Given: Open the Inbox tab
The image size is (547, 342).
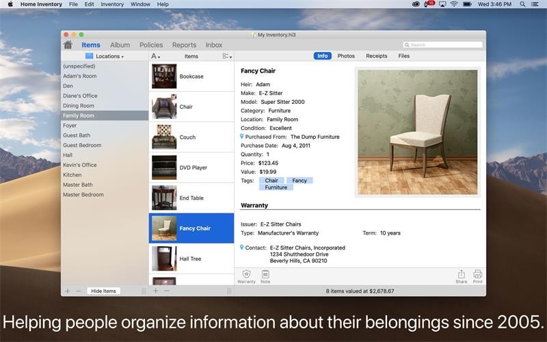Looking at the screenshot, I should (214, 45).
